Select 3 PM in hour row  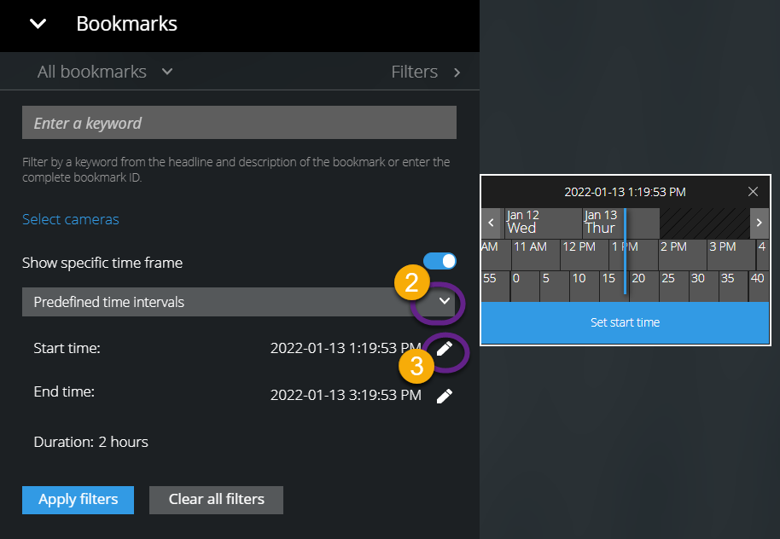731,255
